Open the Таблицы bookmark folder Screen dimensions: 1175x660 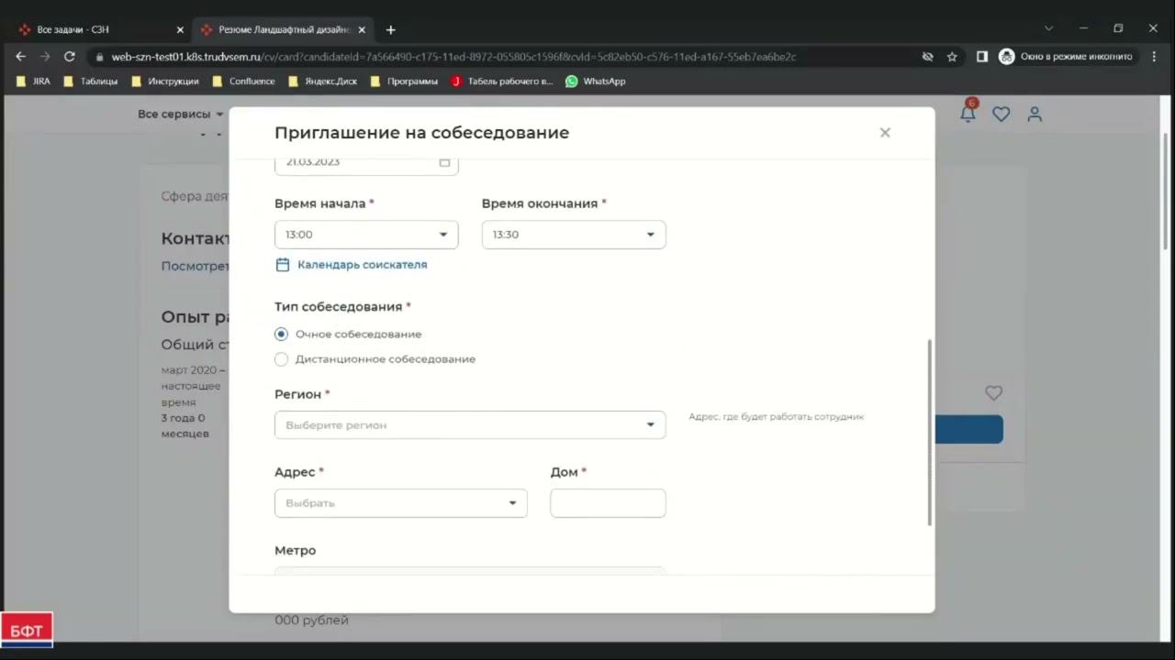pyautogui.click(x=91, y=82)
